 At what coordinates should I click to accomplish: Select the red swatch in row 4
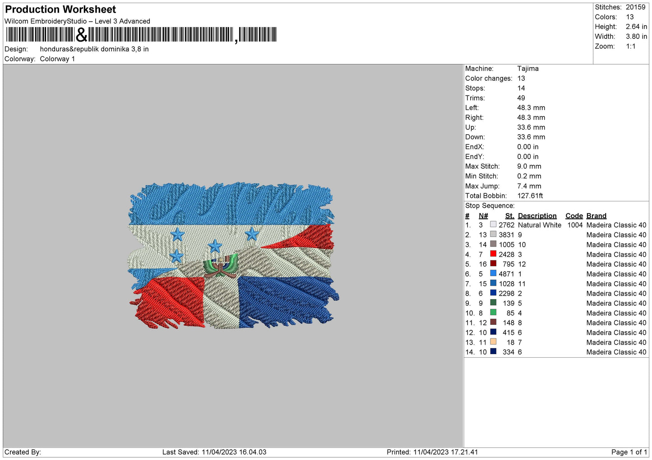493,254
